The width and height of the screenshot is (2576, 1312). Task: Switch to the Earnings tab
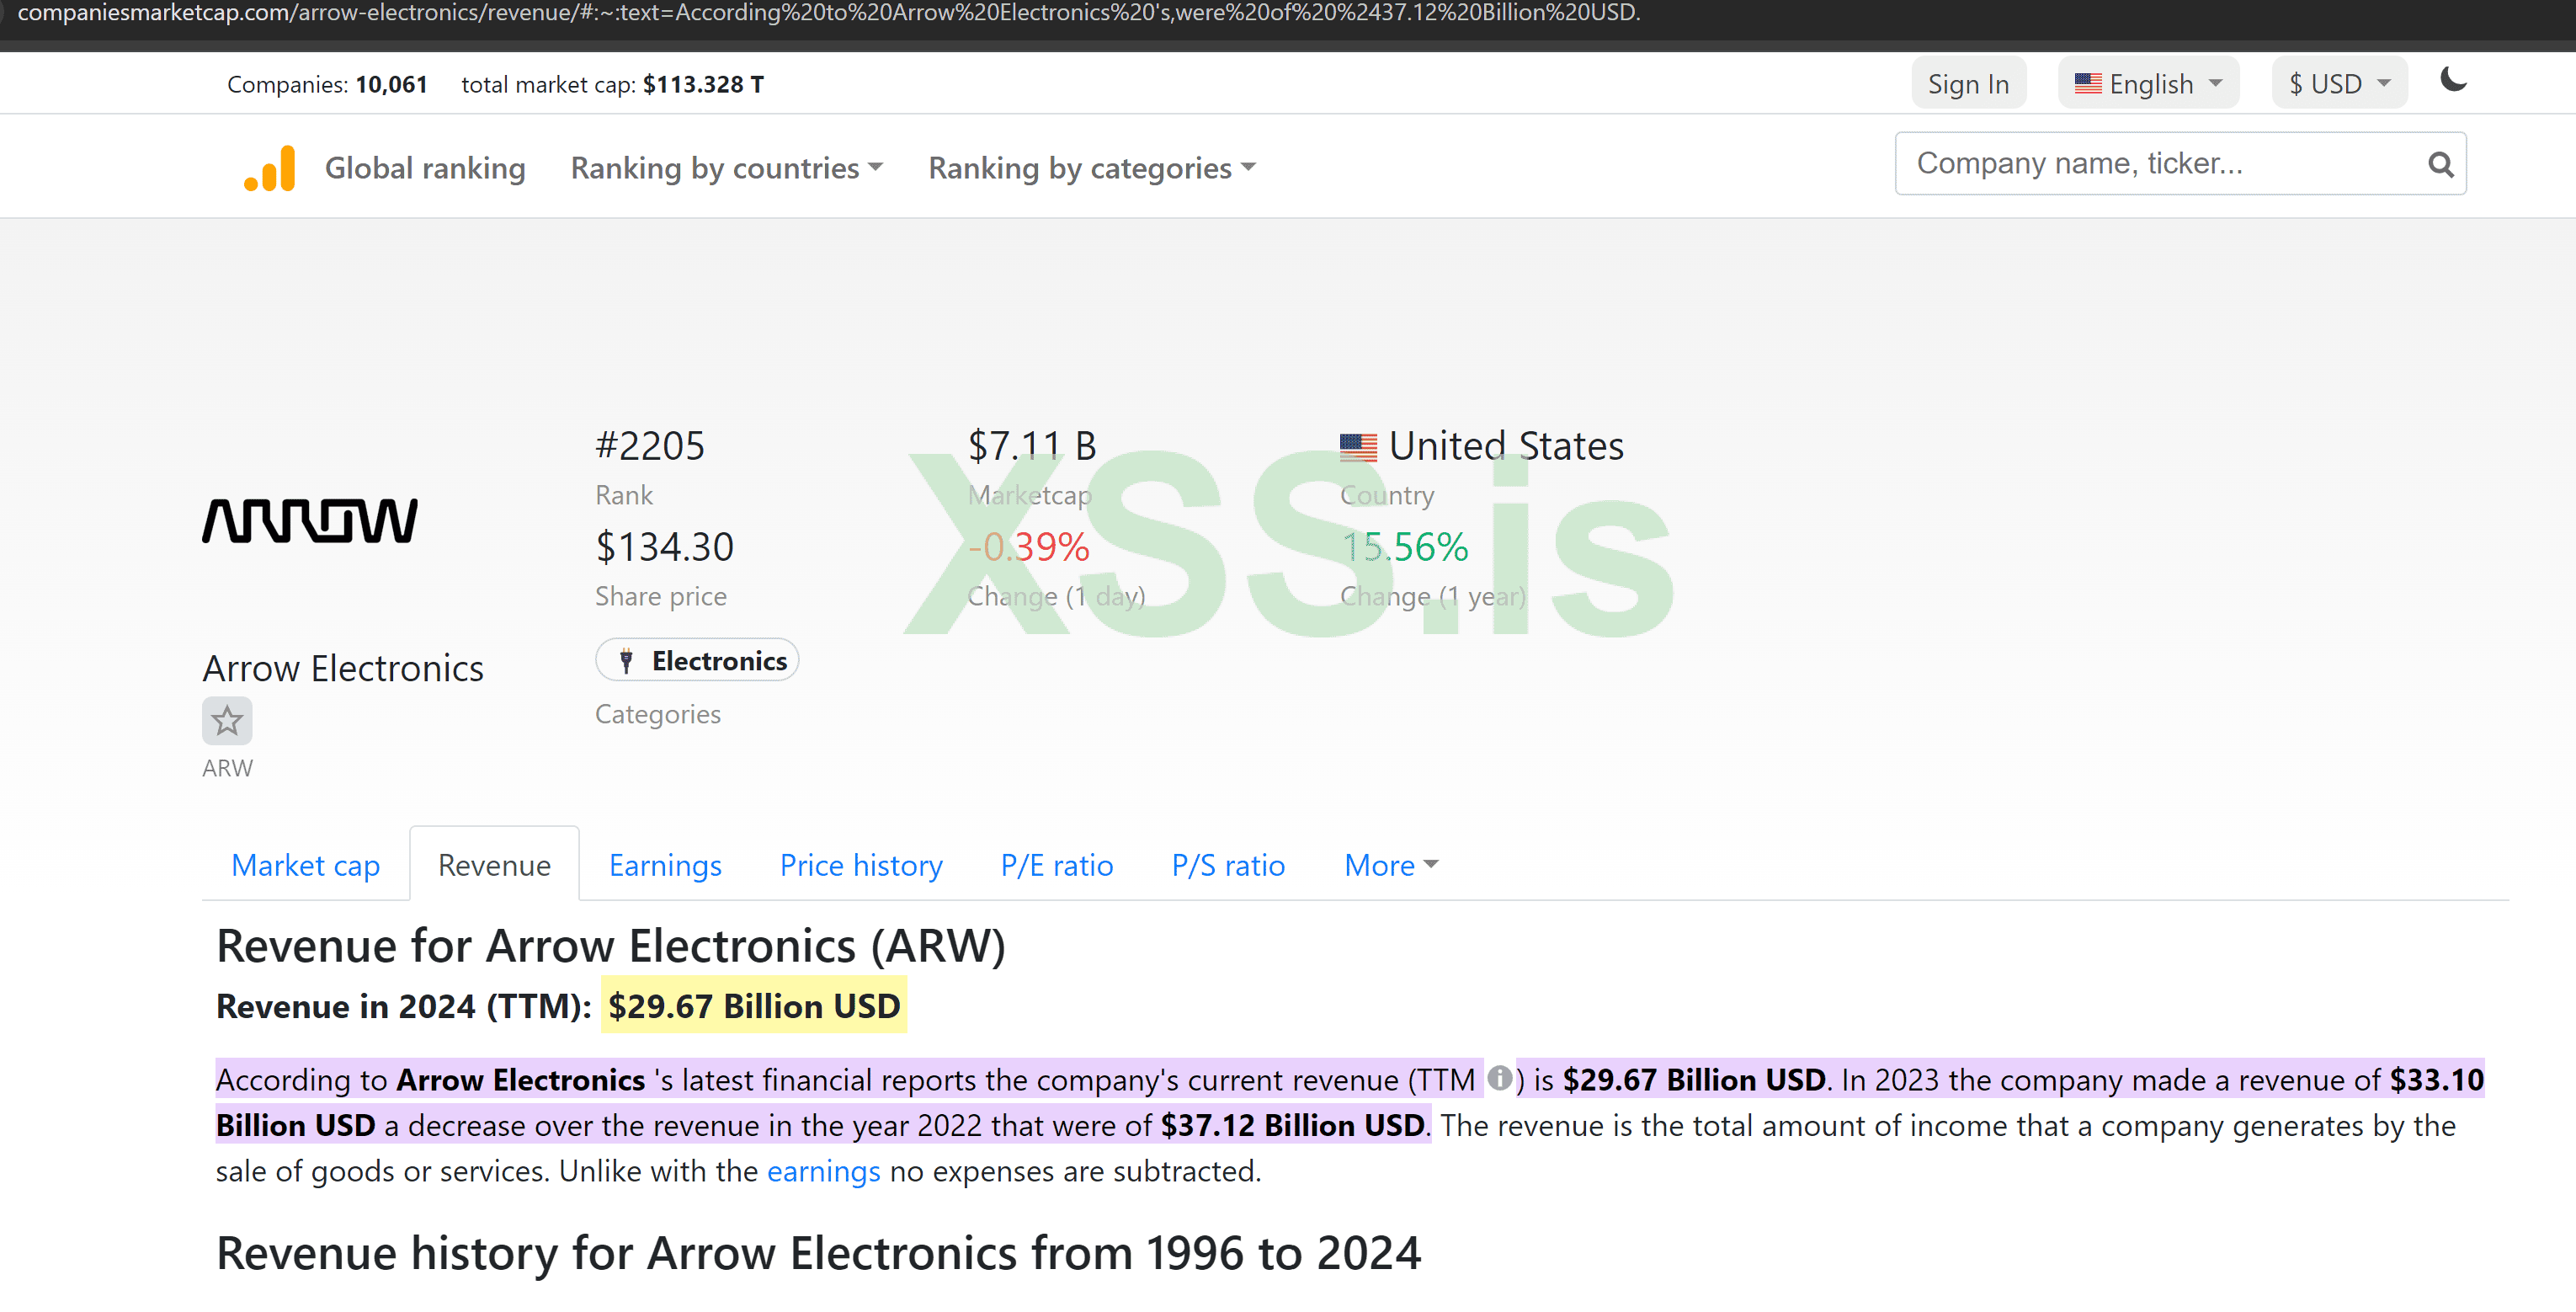[665, 865]
